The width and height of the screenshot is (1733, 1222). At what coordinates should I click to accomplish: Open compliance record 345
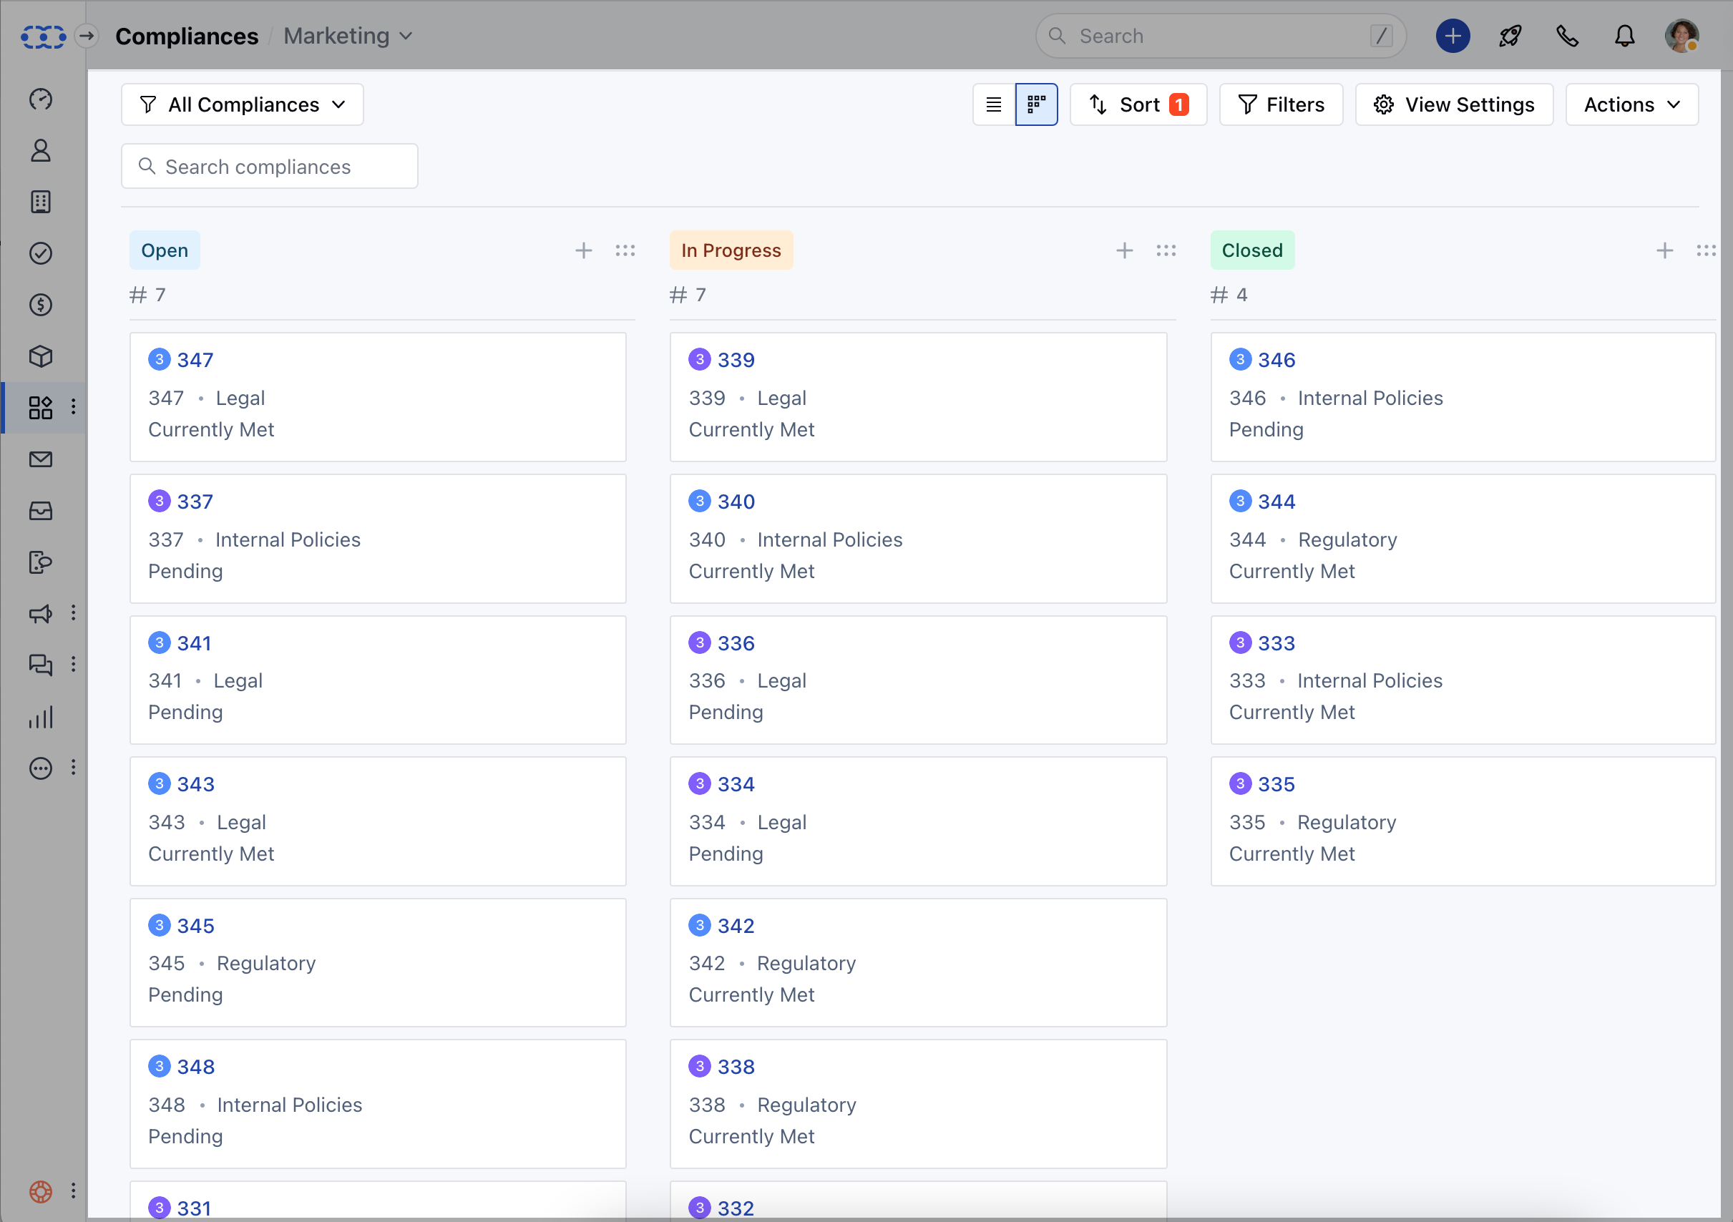click(x=195, y=926)
